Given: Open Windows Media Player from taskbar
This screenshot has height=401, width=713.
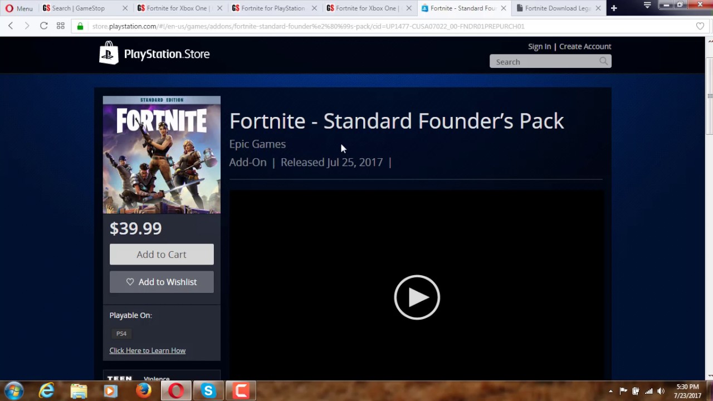Looking at the screenshot, I should coord(110,391).
